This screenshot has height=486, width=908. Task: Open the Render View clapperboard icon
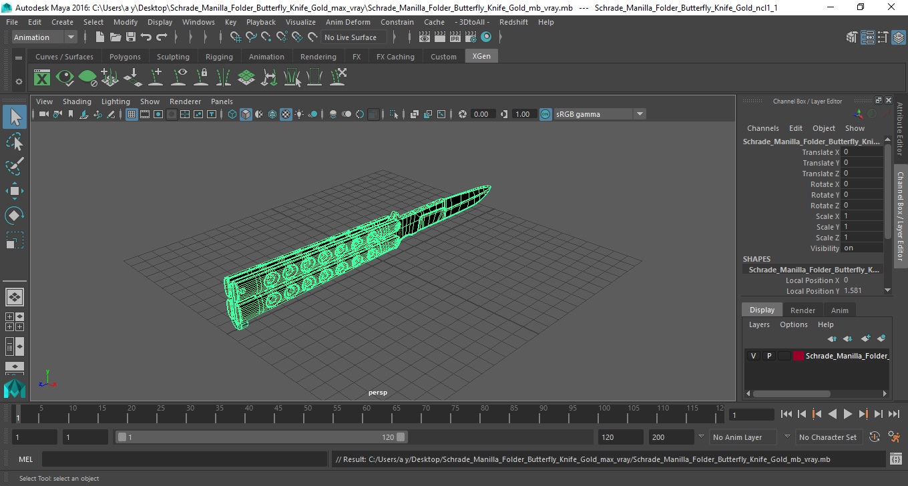point(425,37)
